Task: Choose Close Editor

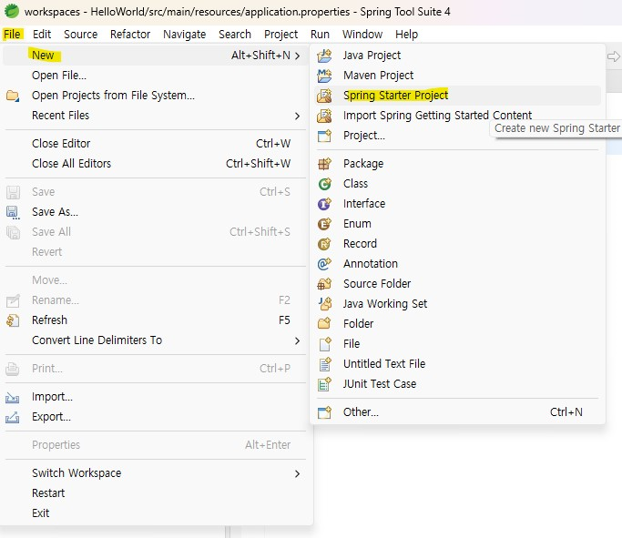Action: tap(61, 144)
